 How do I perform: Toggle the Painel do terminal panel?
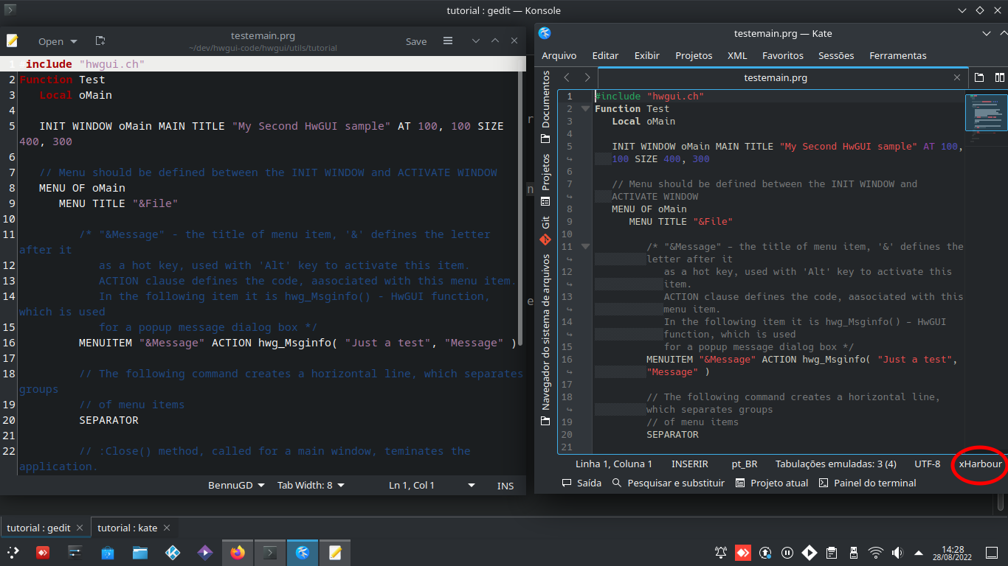pos(867,483)
